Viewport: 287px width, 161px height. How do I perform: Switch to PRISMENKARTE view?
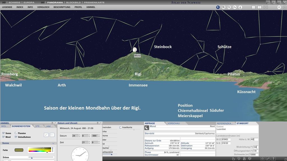(94, 2)
